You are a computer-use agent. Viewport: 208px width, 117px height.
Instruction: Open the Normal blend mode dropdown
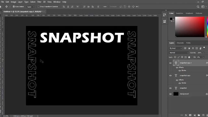click(179, 53)
